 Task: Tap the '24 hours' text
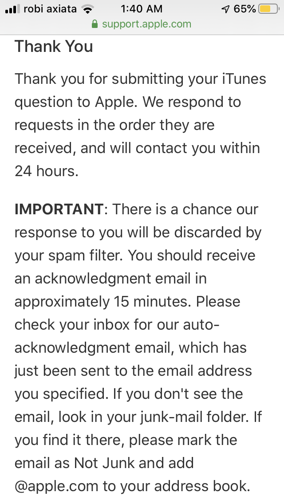[x=46, y=171]
